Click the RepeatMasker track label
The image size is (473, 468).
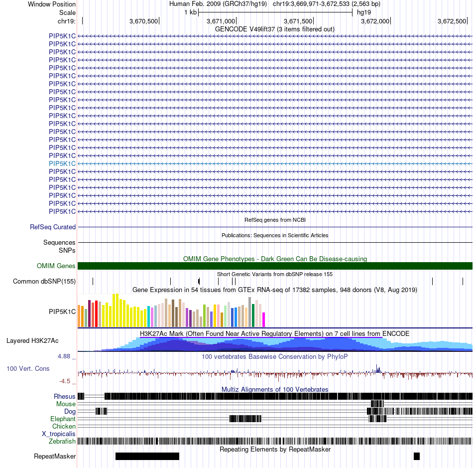(x=55, y=457)
